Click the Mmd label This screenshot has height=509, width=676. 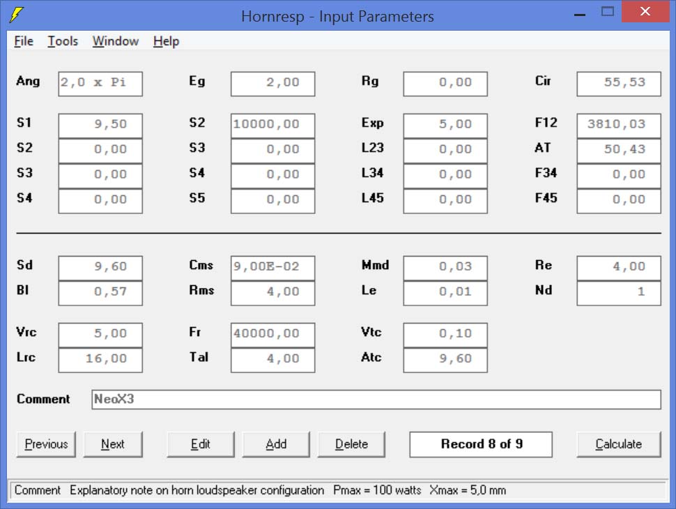click(x=375, y=265)
